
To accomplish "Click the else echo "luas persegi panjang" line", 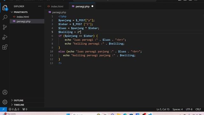I will click(100, 51).
